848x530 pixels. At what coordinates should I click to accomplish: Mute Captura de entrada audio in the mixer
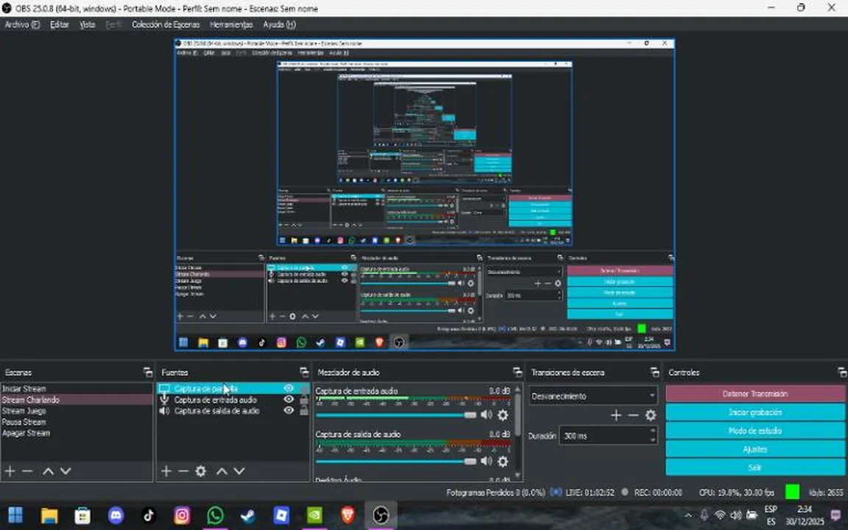[486, 415]
